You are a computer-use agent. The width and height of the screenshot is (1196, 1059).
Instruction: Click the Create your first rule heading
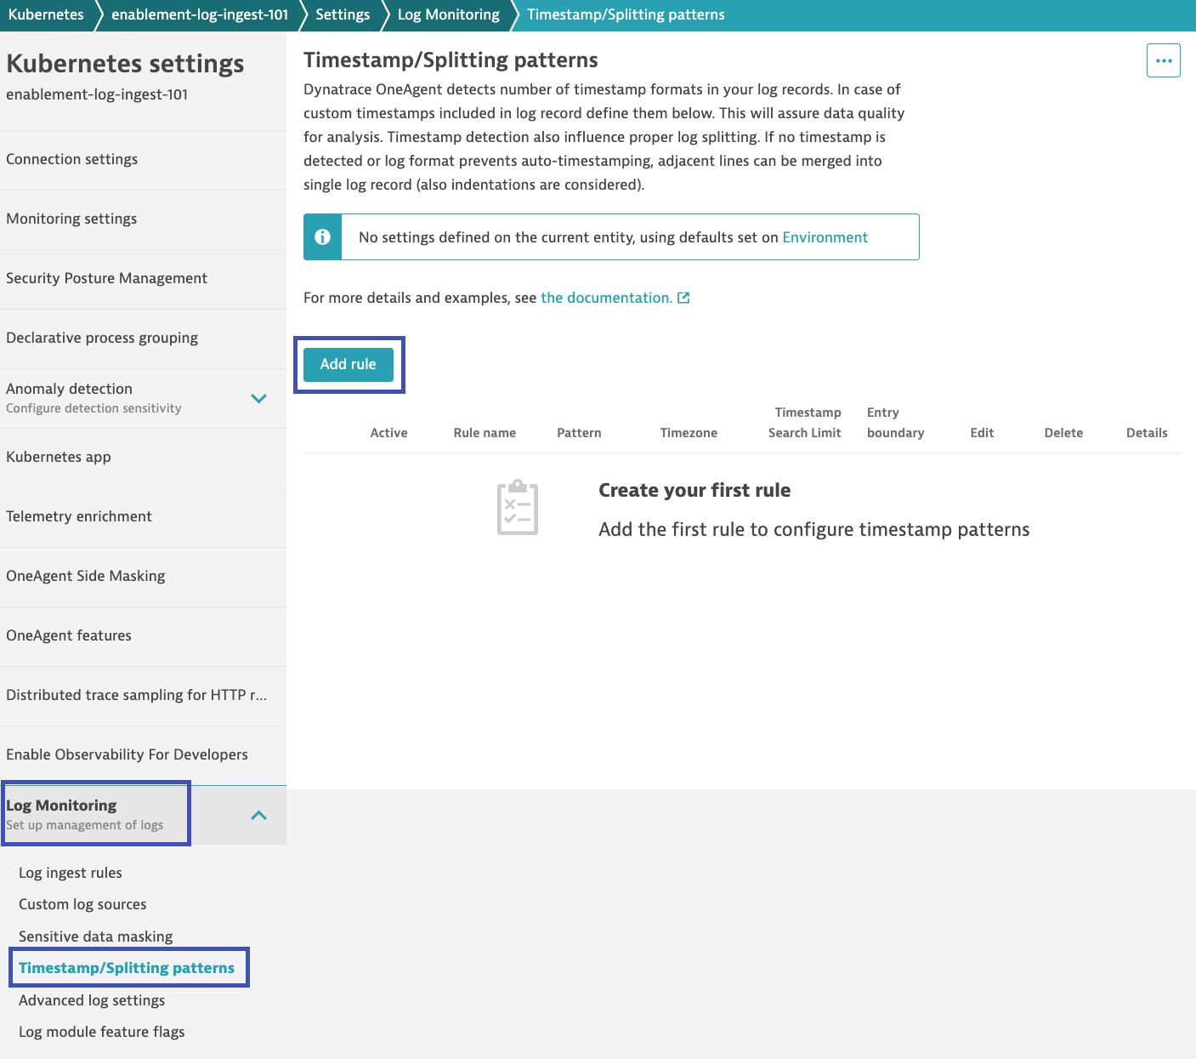(694, 490)
